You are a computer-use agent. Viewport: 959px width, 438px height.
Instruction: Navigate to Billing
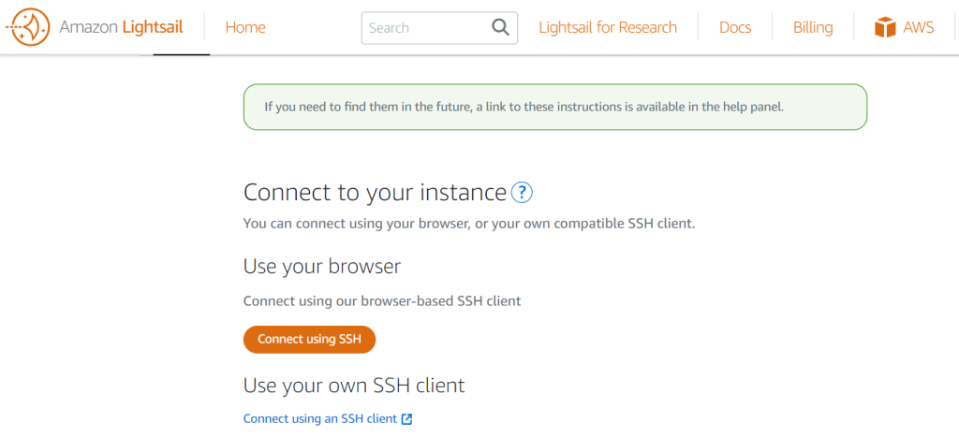click(x=813, y=27)
